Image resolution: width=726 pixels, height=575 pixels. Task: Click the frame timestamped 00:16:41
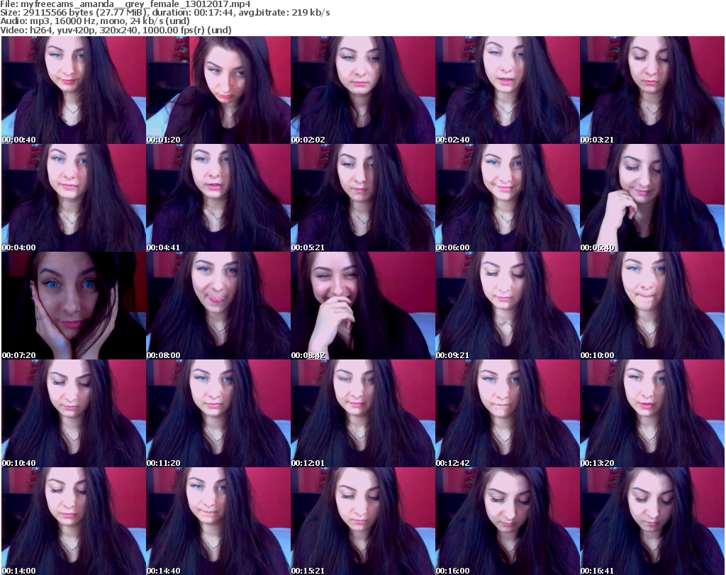tap(652, 521)
